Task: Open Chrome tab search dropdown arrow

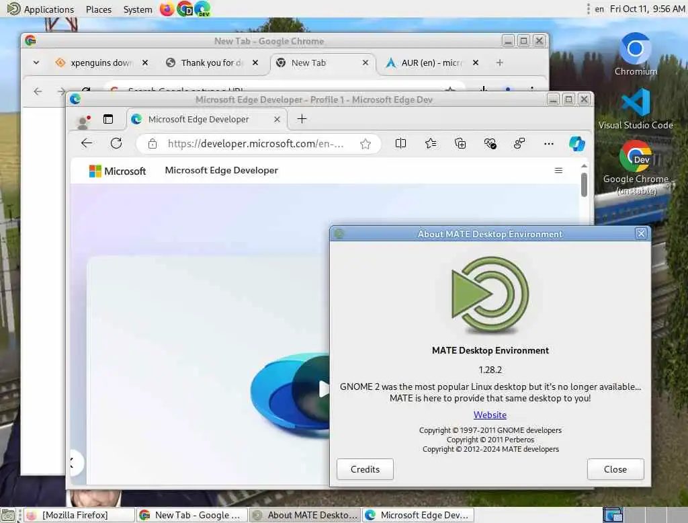Action: [36, 63]
